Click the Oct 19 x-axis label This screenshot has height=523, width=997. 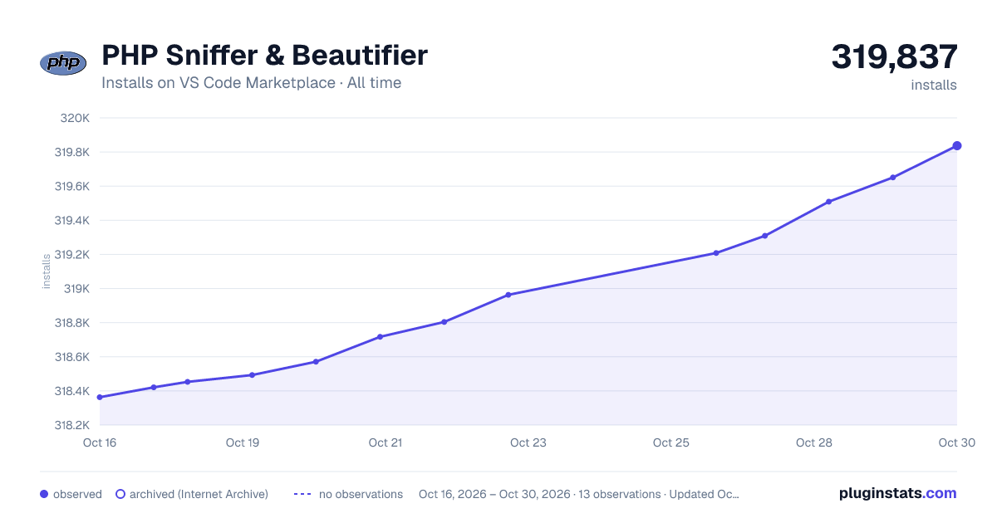[243, 442]
